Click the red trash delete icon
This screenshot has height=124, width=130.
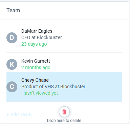tap(64, 112)
